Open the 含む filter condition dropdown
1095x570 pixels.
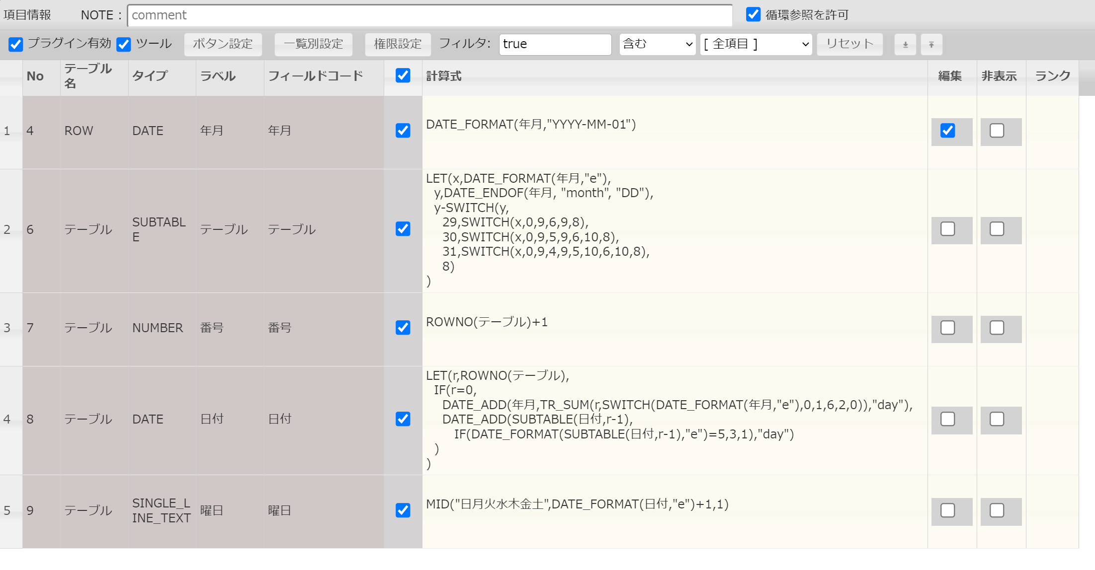(x=657, y=44)
